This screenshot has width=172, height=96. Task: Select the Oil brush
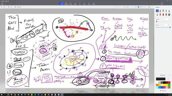(163, 11)
